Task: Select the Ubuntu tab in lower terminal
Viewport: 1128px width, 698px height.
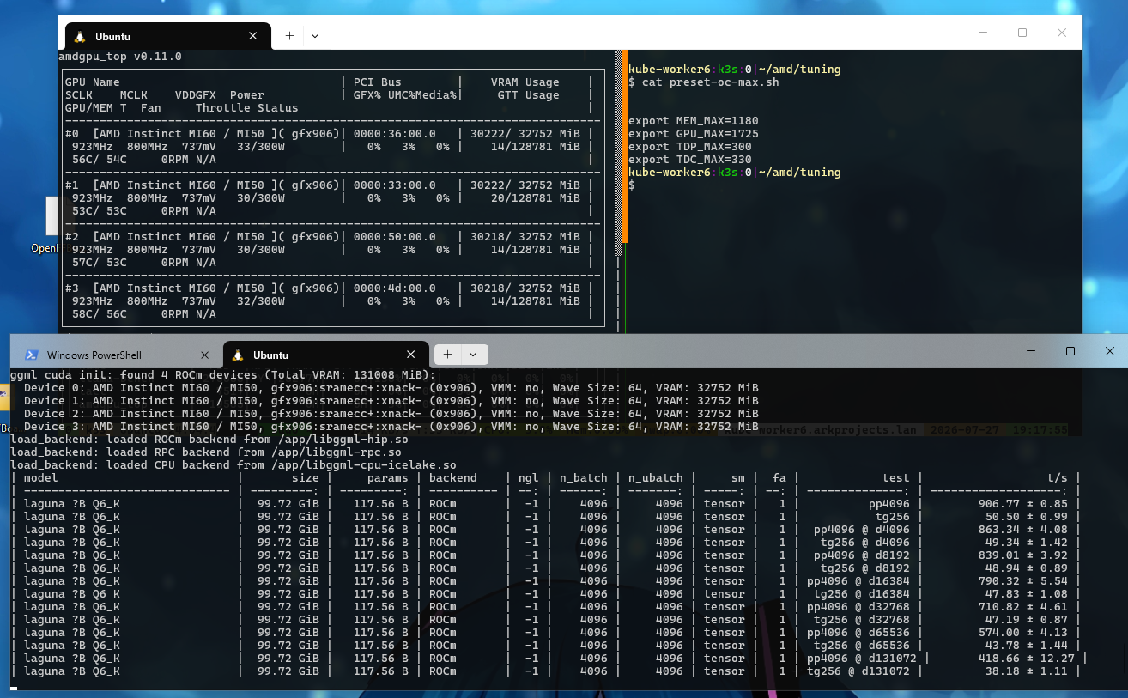Action: pos(325,355)
